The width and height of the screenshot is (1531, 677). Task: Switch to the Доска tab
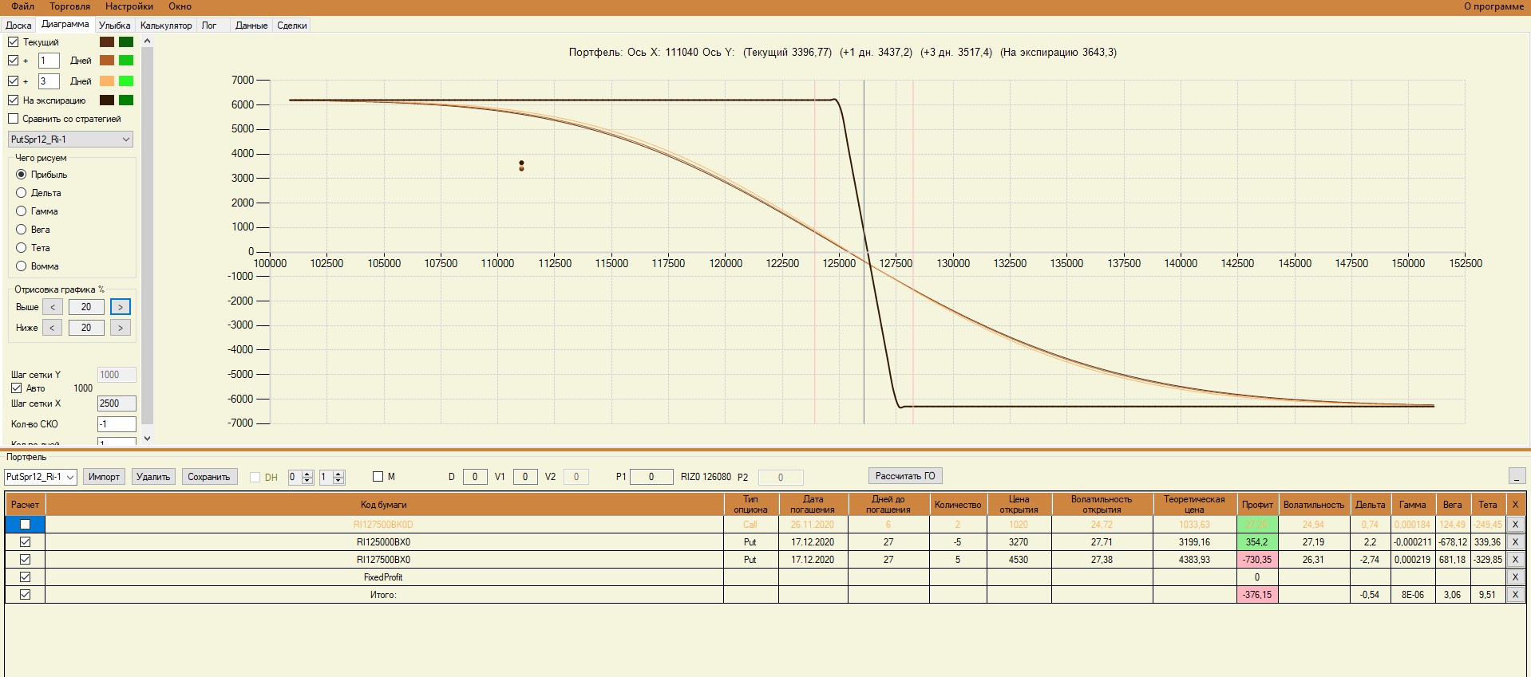coord(18,26)
